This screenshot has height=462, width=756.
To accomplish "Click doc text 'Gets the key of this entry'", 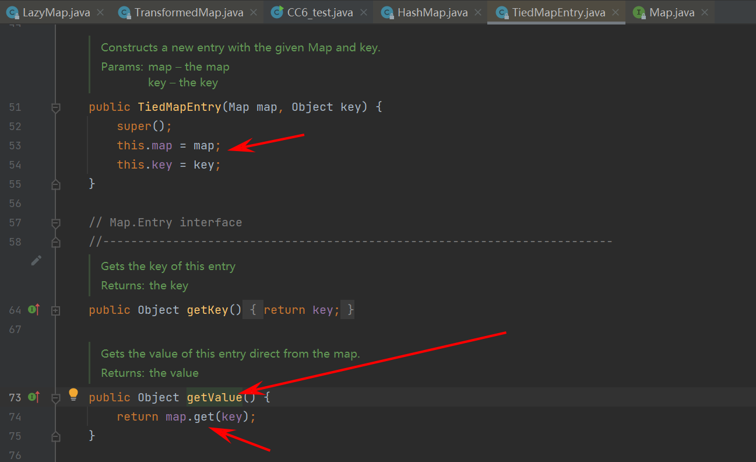I will [x=168, y=267].
